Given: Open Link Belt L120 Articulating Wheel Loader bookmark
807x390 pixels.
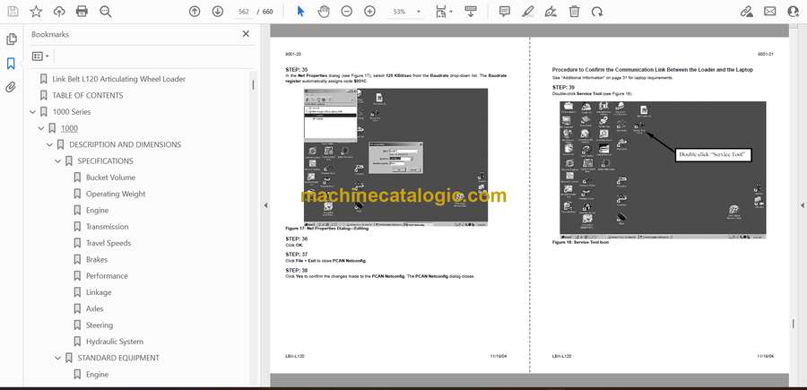Looking at the screenshot, I should pyautogui.click(x=119, y=79).
